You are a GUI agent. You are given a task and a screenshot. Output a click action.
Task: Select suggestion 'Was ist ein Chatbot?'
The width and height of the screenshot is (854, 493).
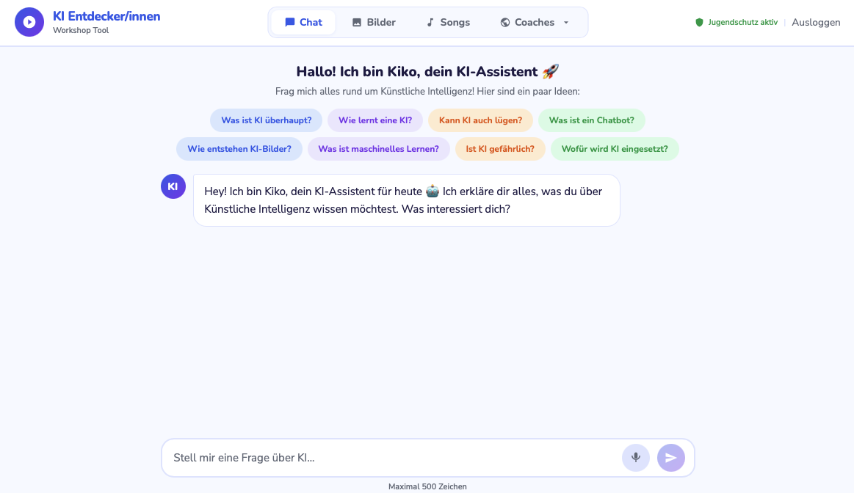591,120
